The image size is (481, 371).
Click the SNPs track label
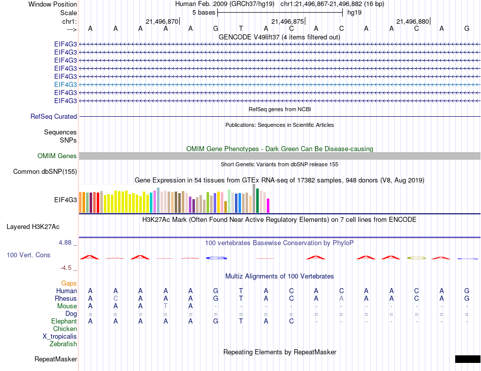68,140
